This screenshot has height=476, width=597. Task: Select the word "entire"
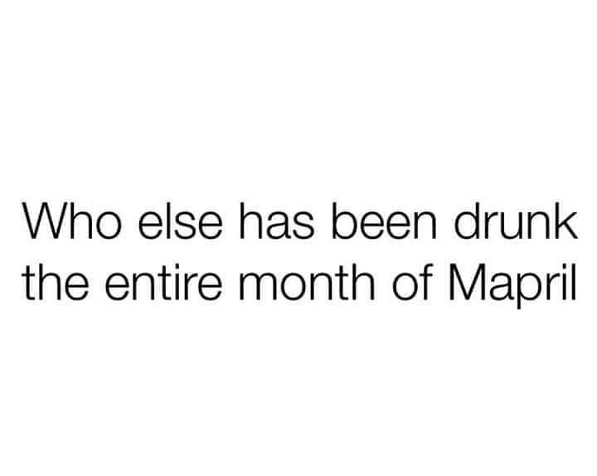coord(163,282)
